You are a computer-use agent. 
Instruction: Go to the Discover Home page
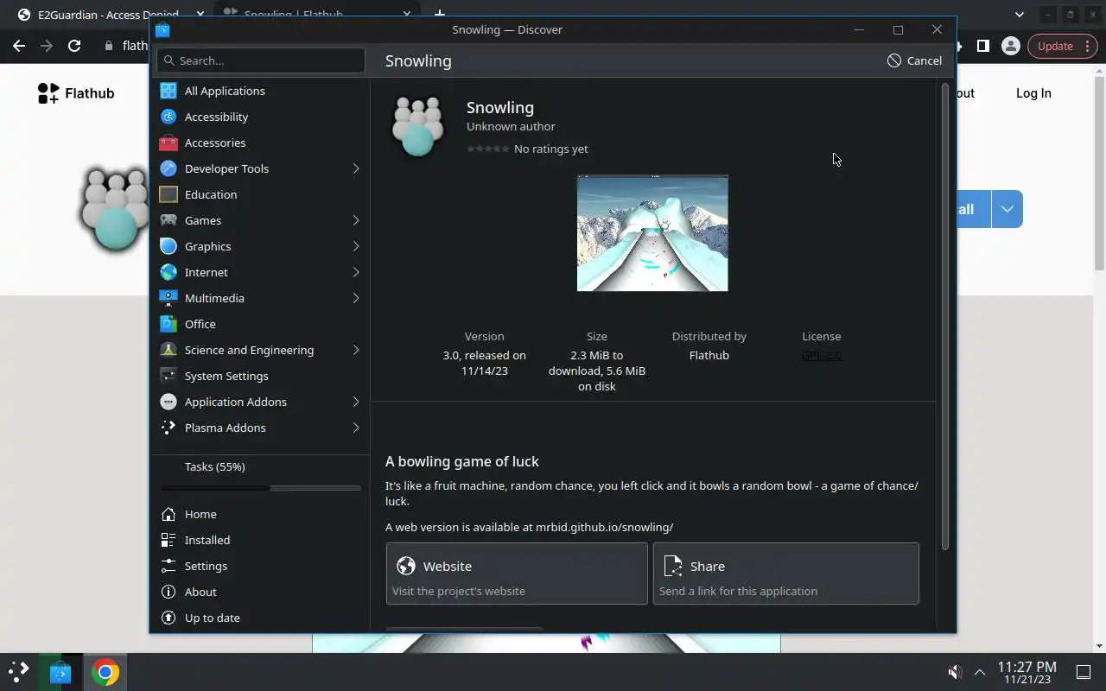pos(260,514)
